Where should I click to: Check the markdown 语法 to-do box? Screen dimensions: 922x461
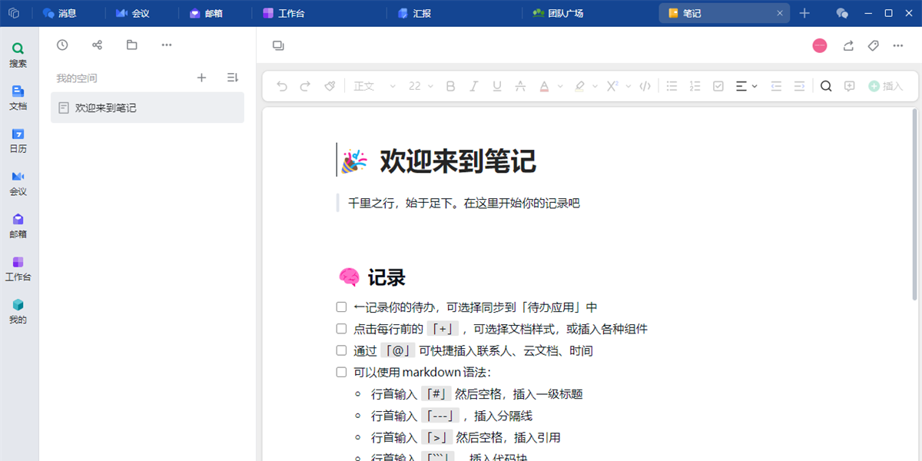click(x=341, y=373)
